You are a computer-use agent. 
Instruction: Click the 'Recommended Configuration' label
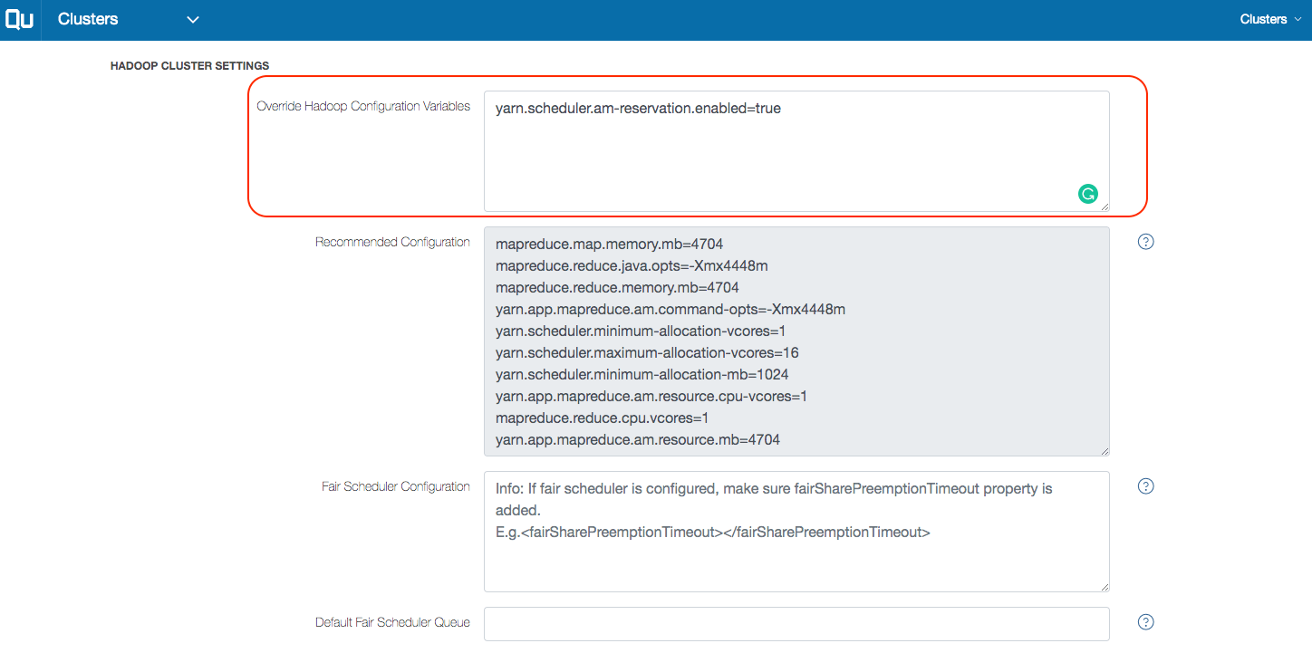pyautogui.click(x=392, y=242)
